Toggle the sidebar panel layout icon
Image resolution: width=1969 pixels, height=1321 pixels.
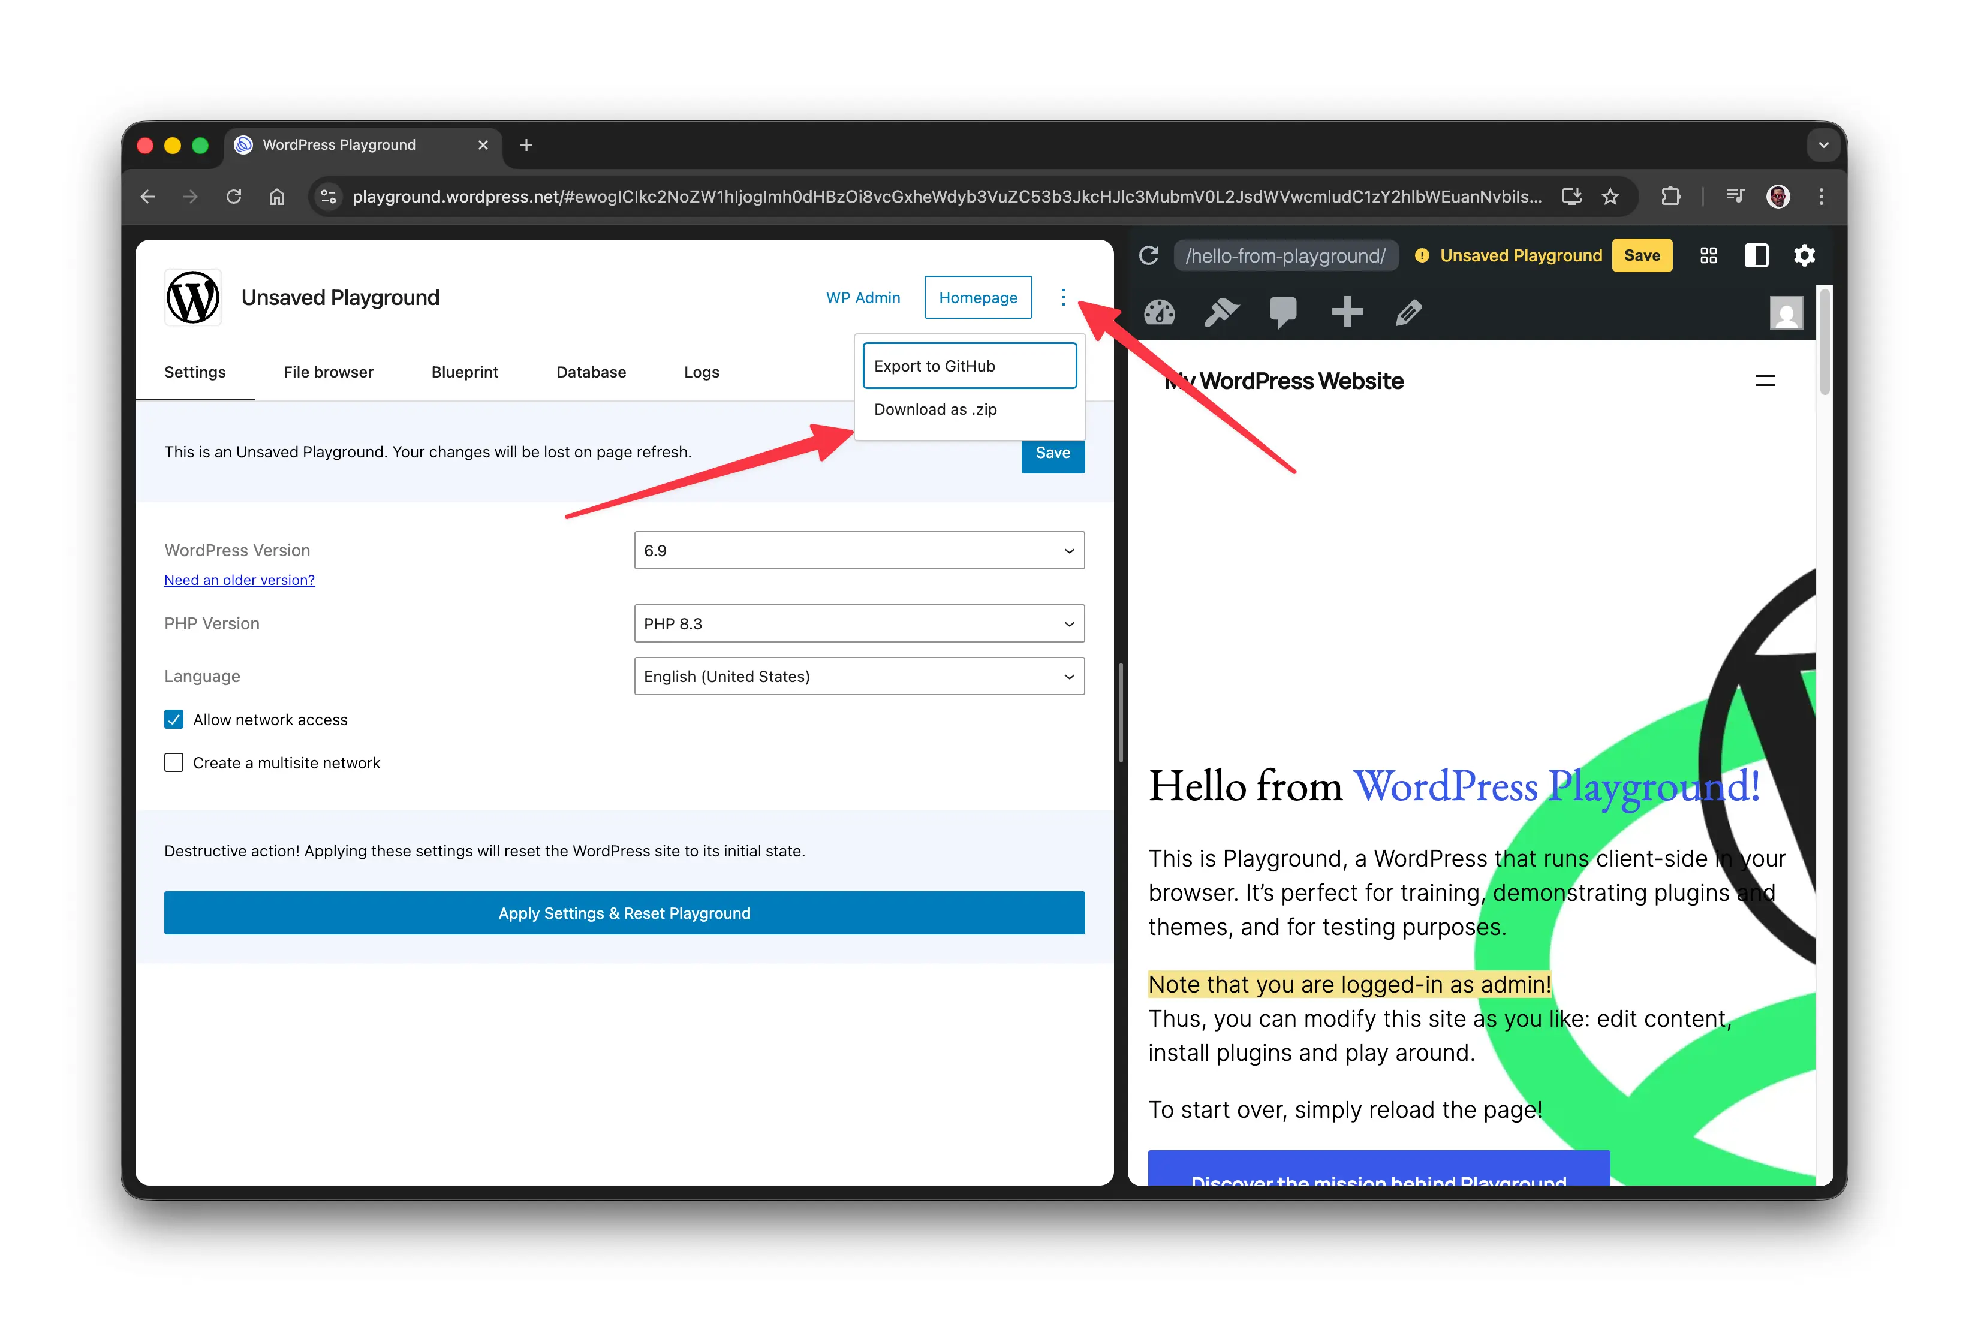click(1755, 255)
